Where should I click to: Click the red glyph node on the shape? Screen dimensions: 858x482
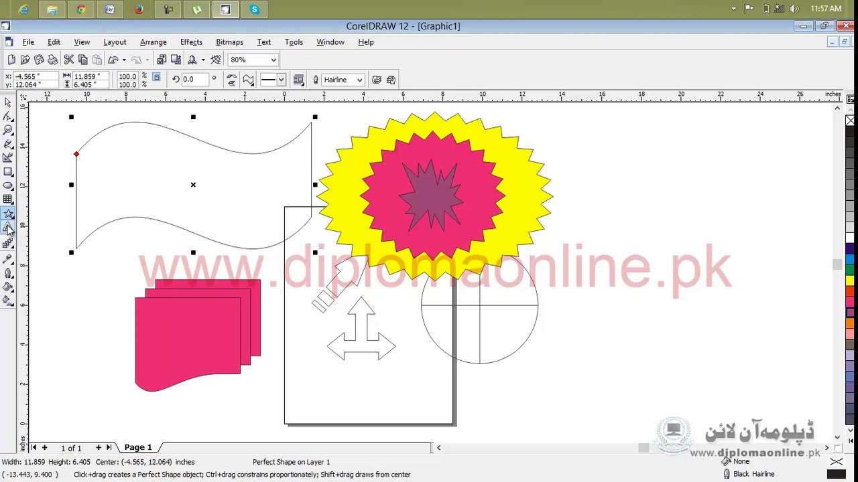pyautogui.click(x=76, y=154)
